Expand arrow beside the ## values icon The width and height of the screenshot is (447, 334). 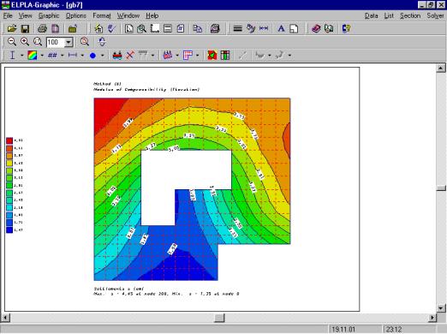coord(62,56)
